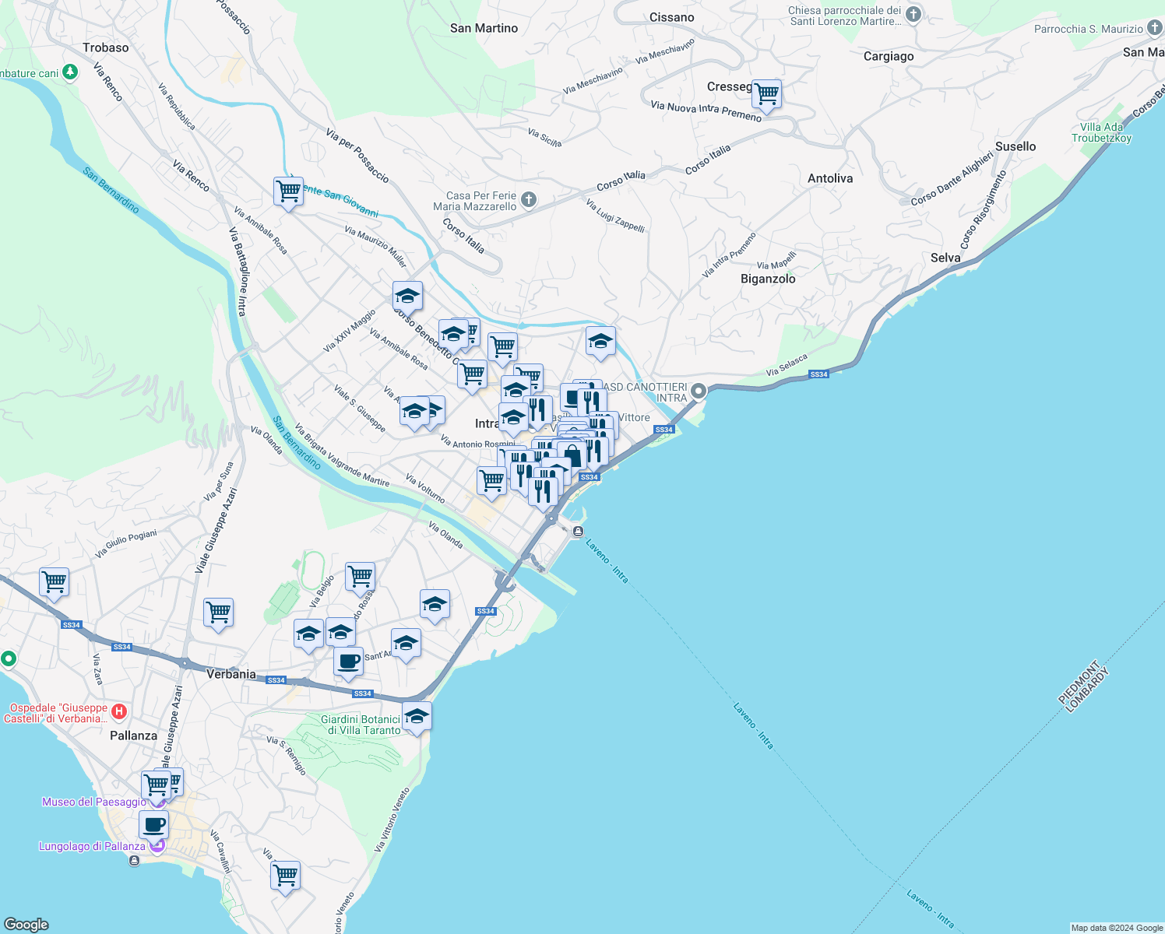Open the ferry terminal icon at the Laveno - Intra dock
Image resolution: width=1165 pixels, height=934 pixels.
click(x=578, y=532)
